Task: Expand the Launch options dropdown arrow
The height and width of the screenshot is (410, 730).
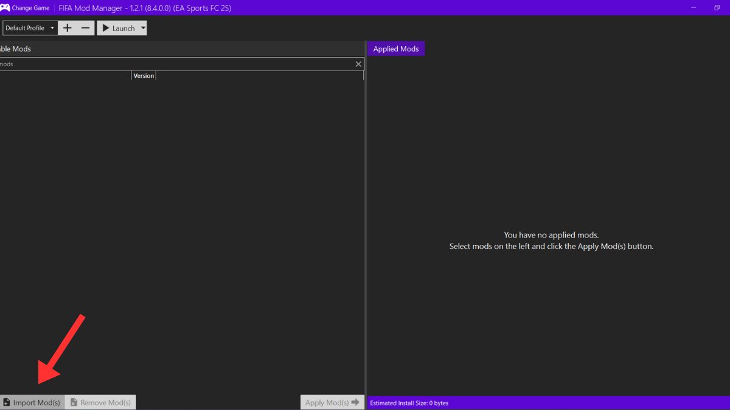Action: [143, 28]
